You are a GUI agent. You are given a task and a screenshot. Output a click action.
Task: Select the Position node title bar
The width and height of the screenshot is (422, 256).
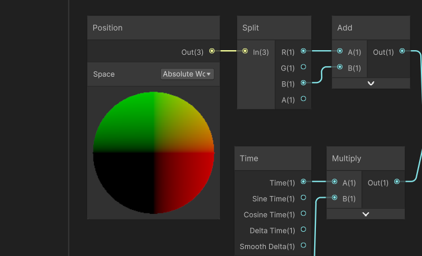pyautogui.click(x=153, y=28)
